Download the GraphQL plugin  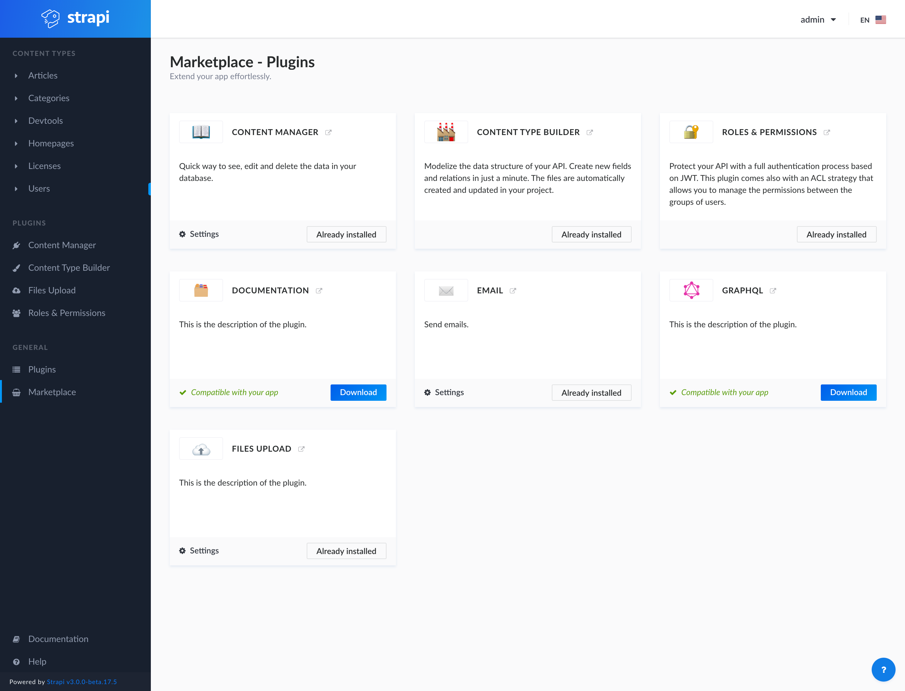(x=849, y=392)
